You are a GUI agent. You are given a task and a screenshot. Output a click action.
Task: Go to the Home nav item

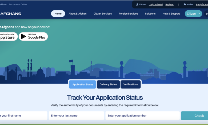click(x=58, y=14)
